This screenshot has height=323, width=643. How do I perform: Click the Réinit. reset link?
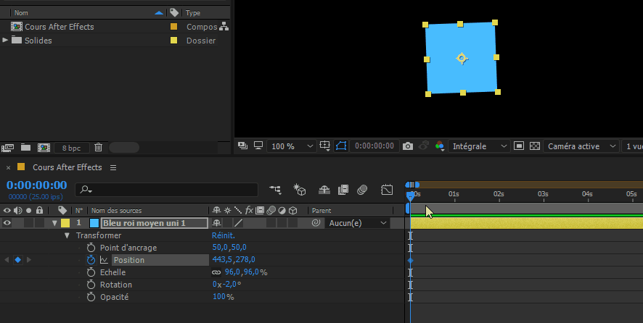(x=224, y=235)
